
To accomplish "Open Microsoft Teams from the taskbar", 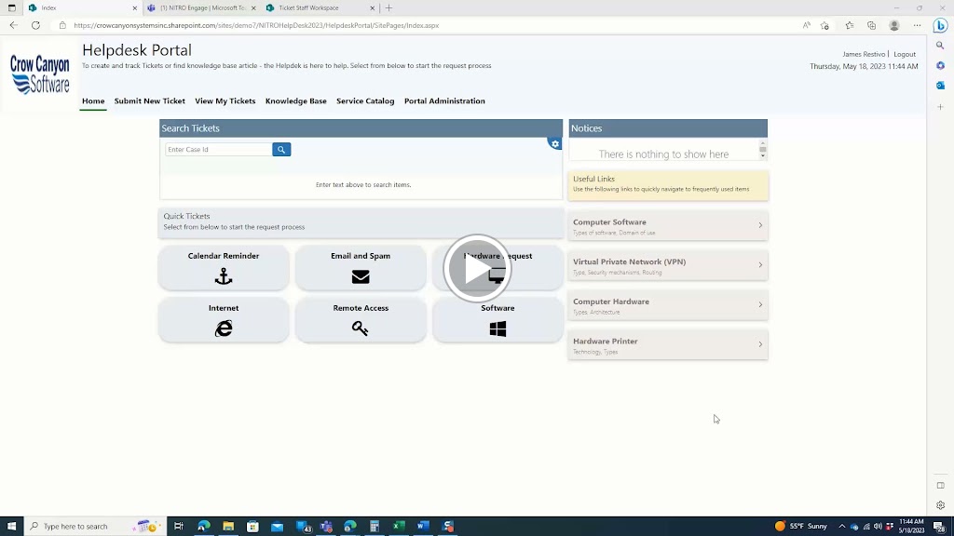I will [x=326, y=527].
